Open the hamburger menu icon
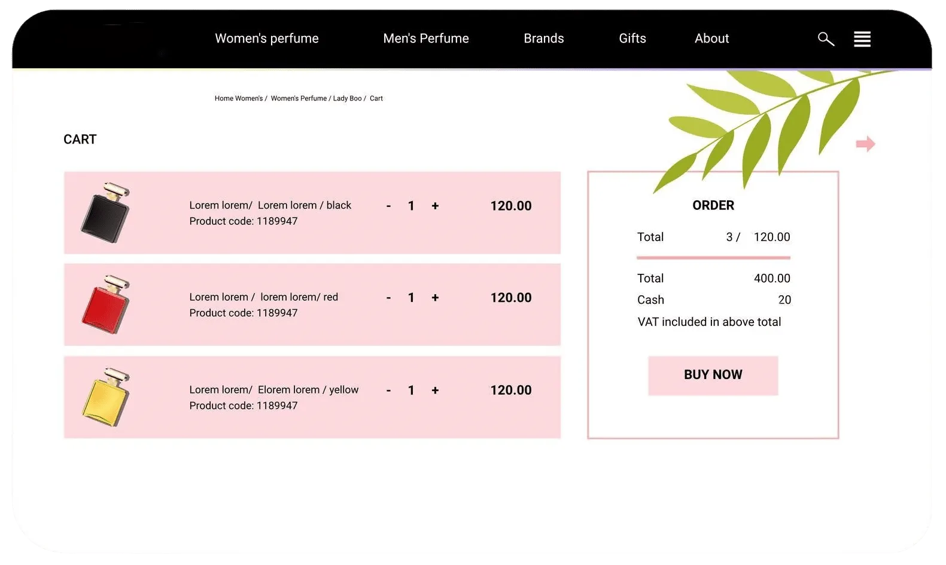 point(862,39)
